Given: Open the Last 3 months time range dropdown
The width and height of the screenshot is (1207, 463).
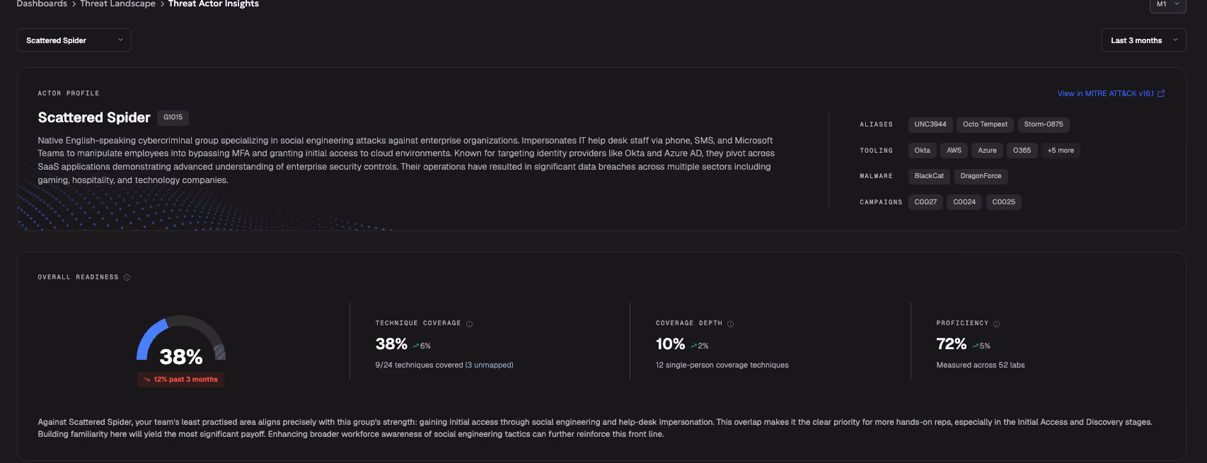Looking at the screenshot, I should click(1143, 40).
